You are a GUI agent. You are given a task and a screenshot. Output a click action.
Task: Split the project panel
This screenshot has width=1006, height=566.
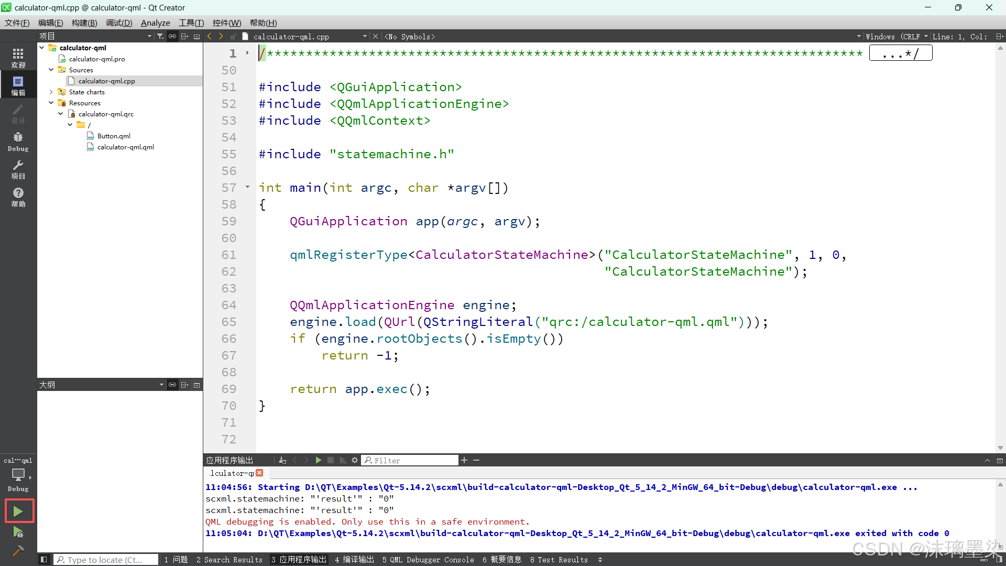click(184, 36)
